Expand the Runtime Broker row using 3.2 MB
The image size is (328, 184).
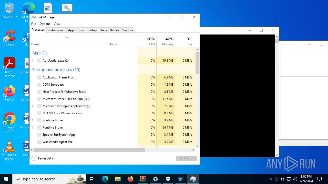(33, 120)
